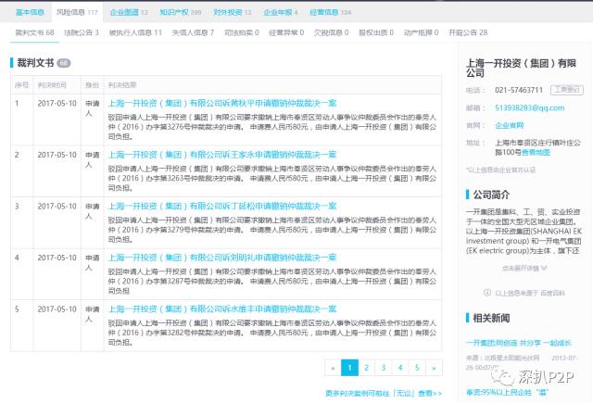Open the case against 刘明礼
This screenshot has height=403, width=593.
click(222, 258)
